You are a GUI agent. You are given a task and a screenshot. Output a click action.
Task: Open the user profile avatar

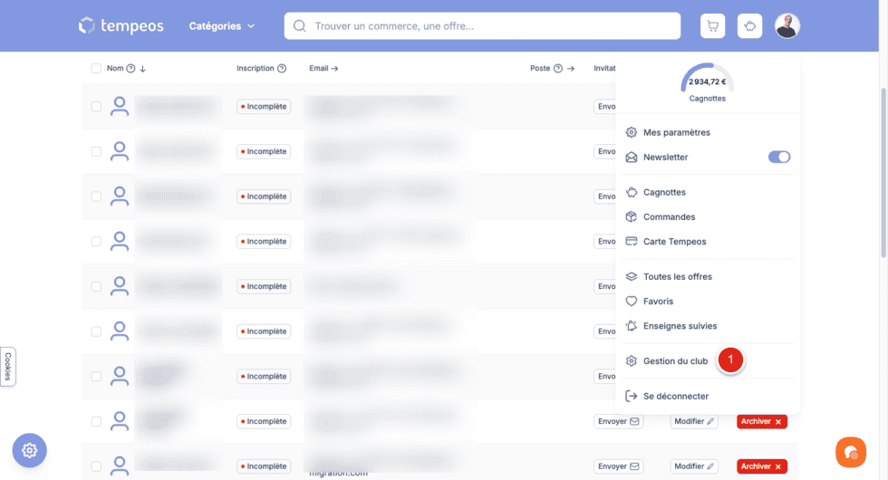click(787, 26)
